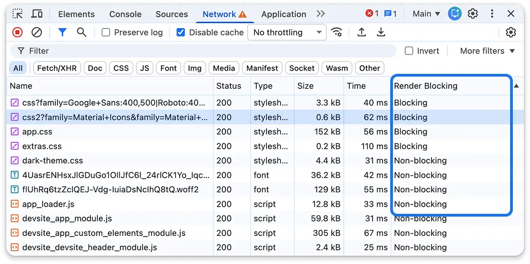This screenshot has width=530, height=264.
Task: Click the font icon beside flUhRq6tzZclQEJ woff2 file
Action: (14, 190)
